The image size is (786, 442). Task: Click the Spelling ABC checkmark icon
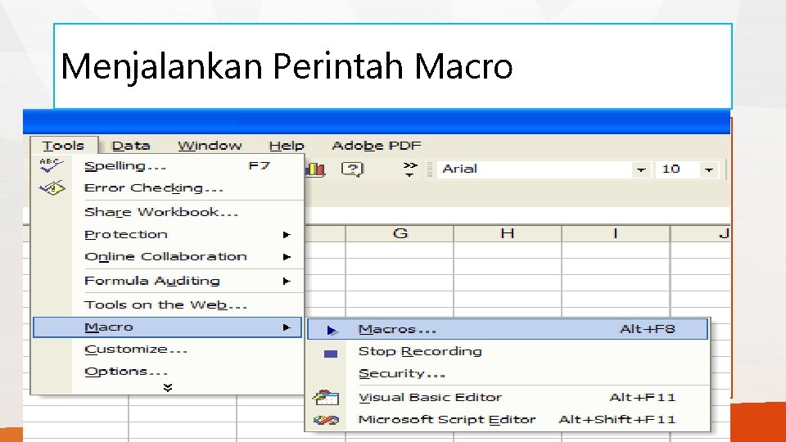point(52,165)
